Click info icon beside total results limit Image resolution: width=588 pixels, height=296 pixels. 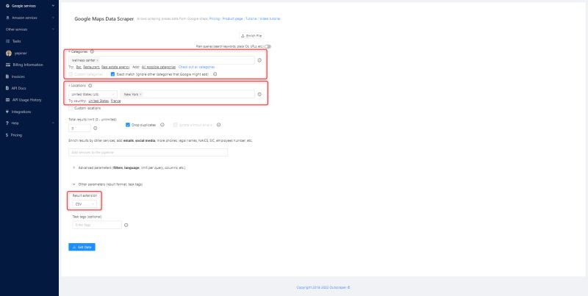96,128
